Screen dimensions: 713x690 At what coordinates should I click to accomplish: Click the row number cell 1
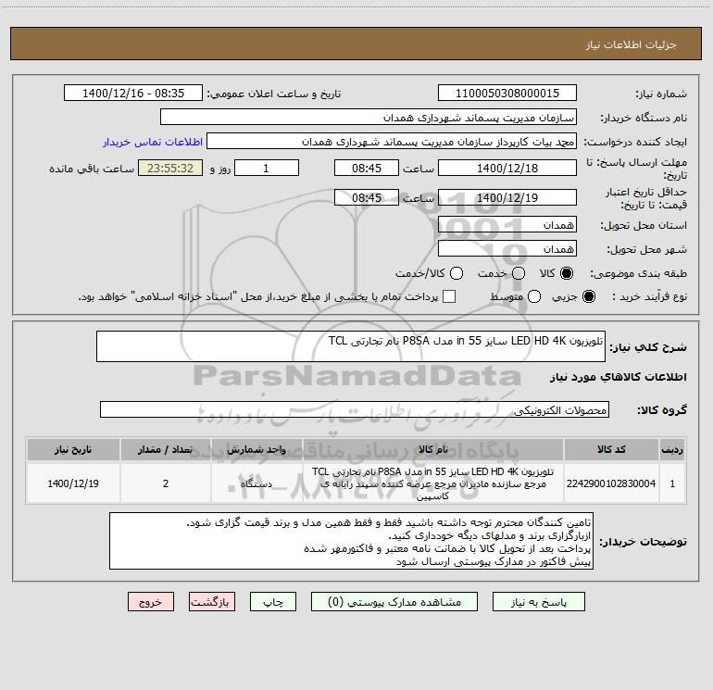pyautogui.click(x=672, y=483)
